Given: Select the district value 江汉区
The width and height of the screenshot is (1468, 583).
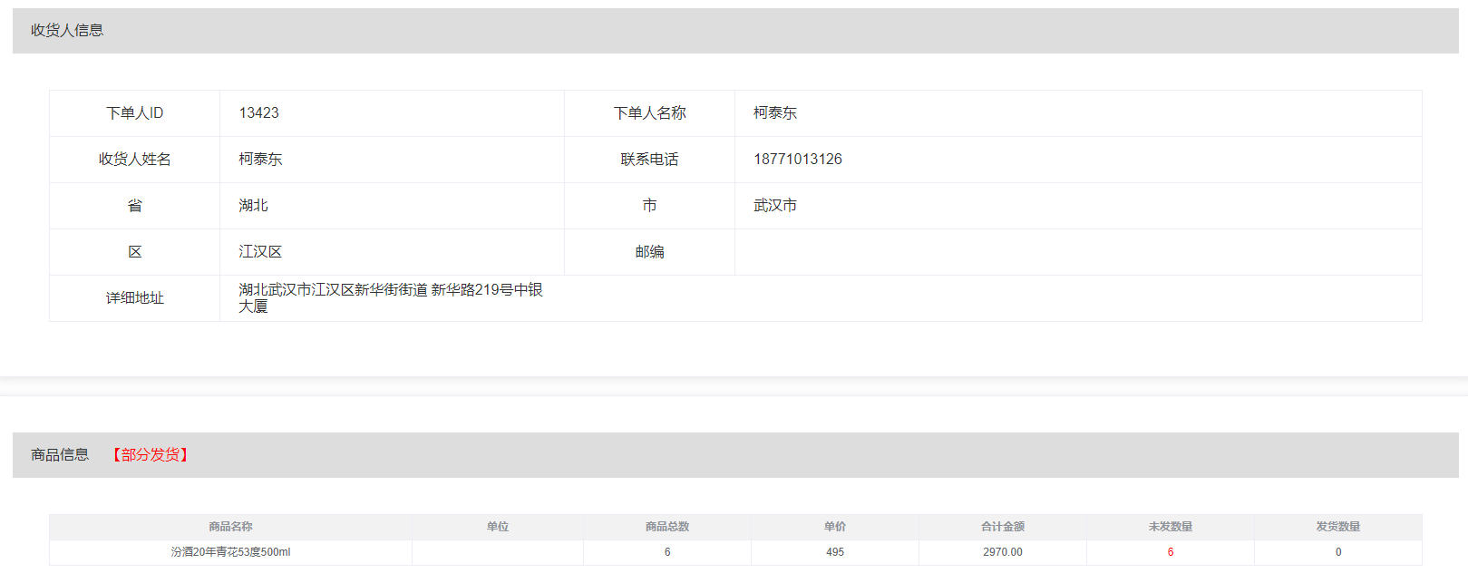Looking at the screenshot, I should pos(260,252).
